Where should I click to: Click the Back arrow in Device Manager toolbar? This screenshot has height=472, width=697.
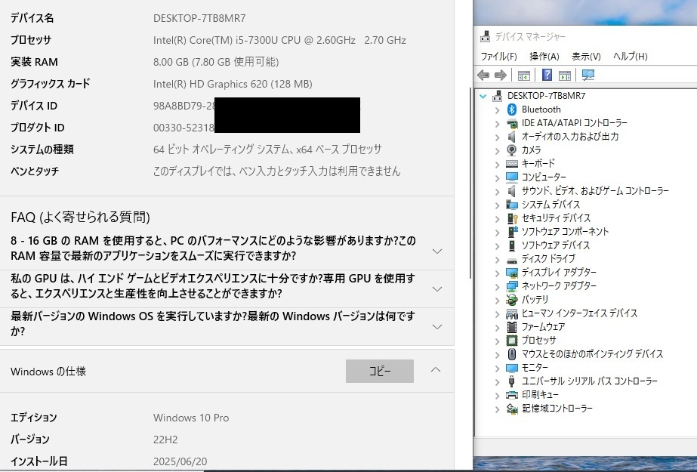point(483,75)
